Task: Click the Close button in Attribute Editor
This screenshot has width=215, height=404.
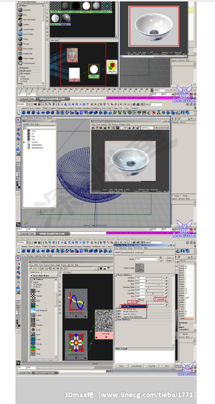Action: [x=167, y=366]
